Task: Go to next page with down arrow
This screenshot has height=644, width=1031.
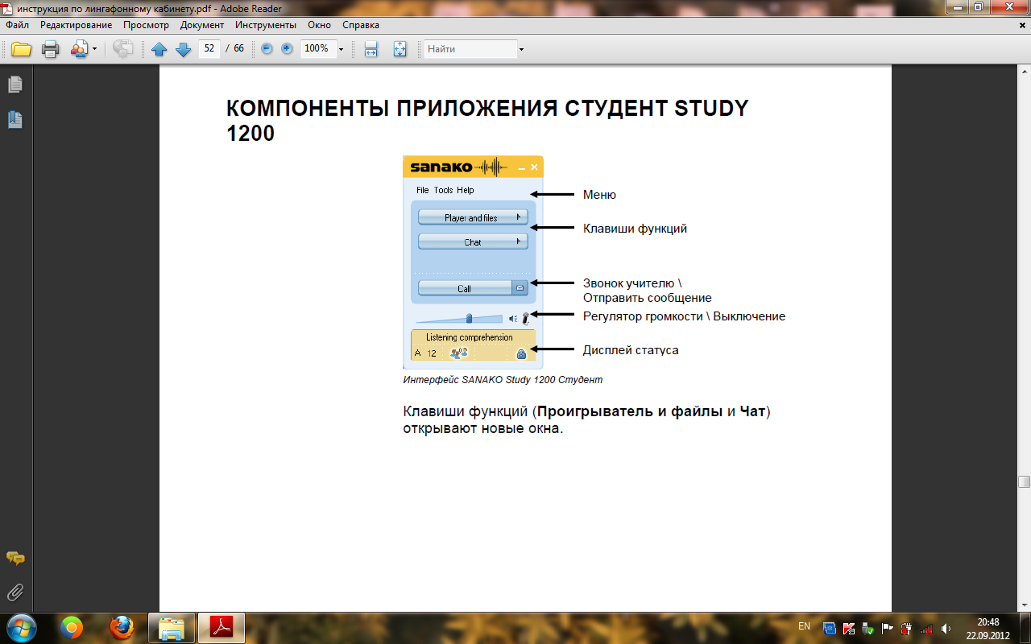Action: pyautogui.click(x=183, y=49)
